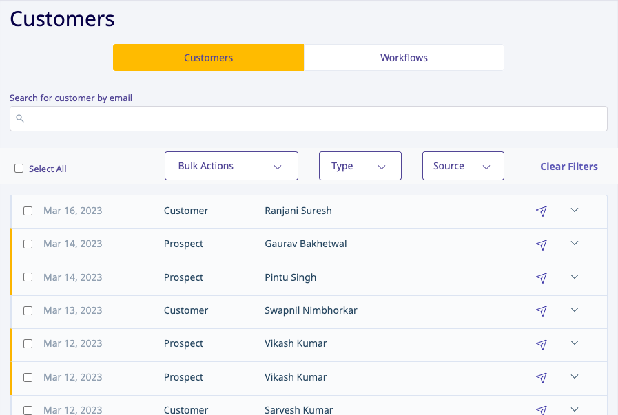This screenshot has height=415, width=618.
Task: Toggle the Select All checkbox
Action: click(19, 169)
